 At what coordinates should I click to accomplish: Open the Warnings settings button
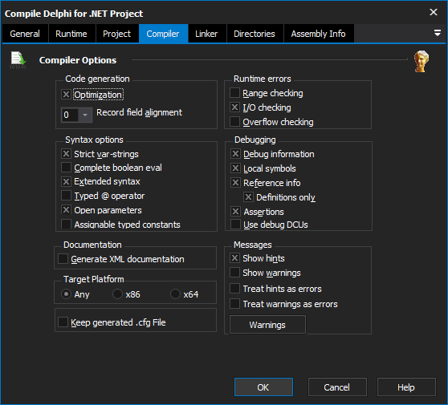click(x=267, y=325)
